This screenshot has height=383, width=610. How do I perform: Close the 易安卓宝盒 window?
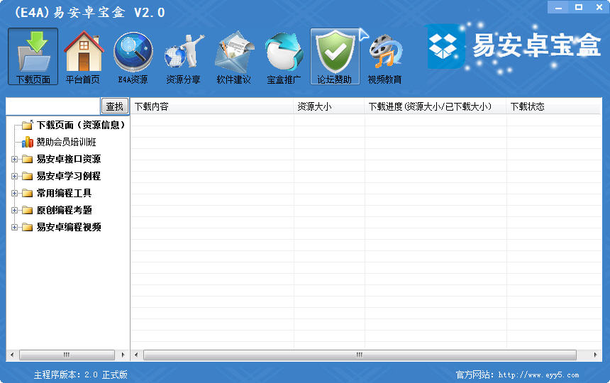click(599, 7)
